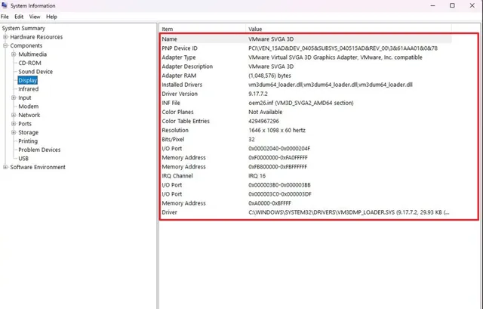Viewport: 483px width, 309px height.
Task: Select the Bits/Pixel row
Action: click(306, 139)
